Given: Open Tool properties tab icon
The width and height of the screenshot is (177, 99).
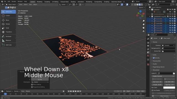Looking at the screenshot, I should [x=148, y=39].
